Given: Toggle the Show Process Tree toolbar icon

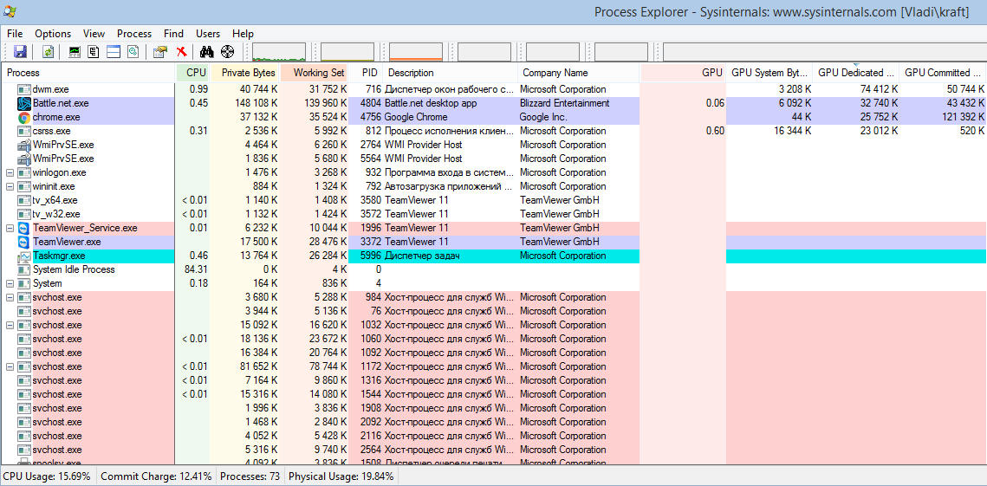Looking at the screenshot, I should pyautogui.click(x=94, y=52).
